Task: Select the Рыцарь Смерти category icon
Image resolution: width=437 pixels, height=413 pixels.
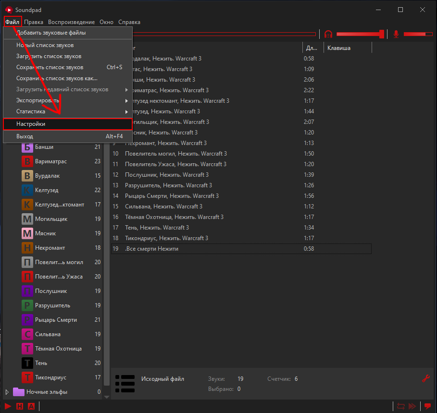Action: click(27, 320)
